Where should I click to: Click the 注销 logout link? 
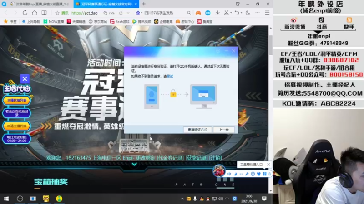pos(215,158)
